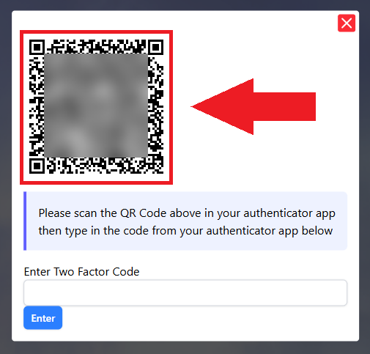This screenshot has height=354, width=370.
Task: Click the large red arrow pointing at QR
Action: 254,106
